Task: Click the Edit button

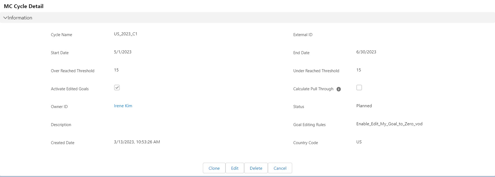Action: pyautogui.click(x=235, y=168)
